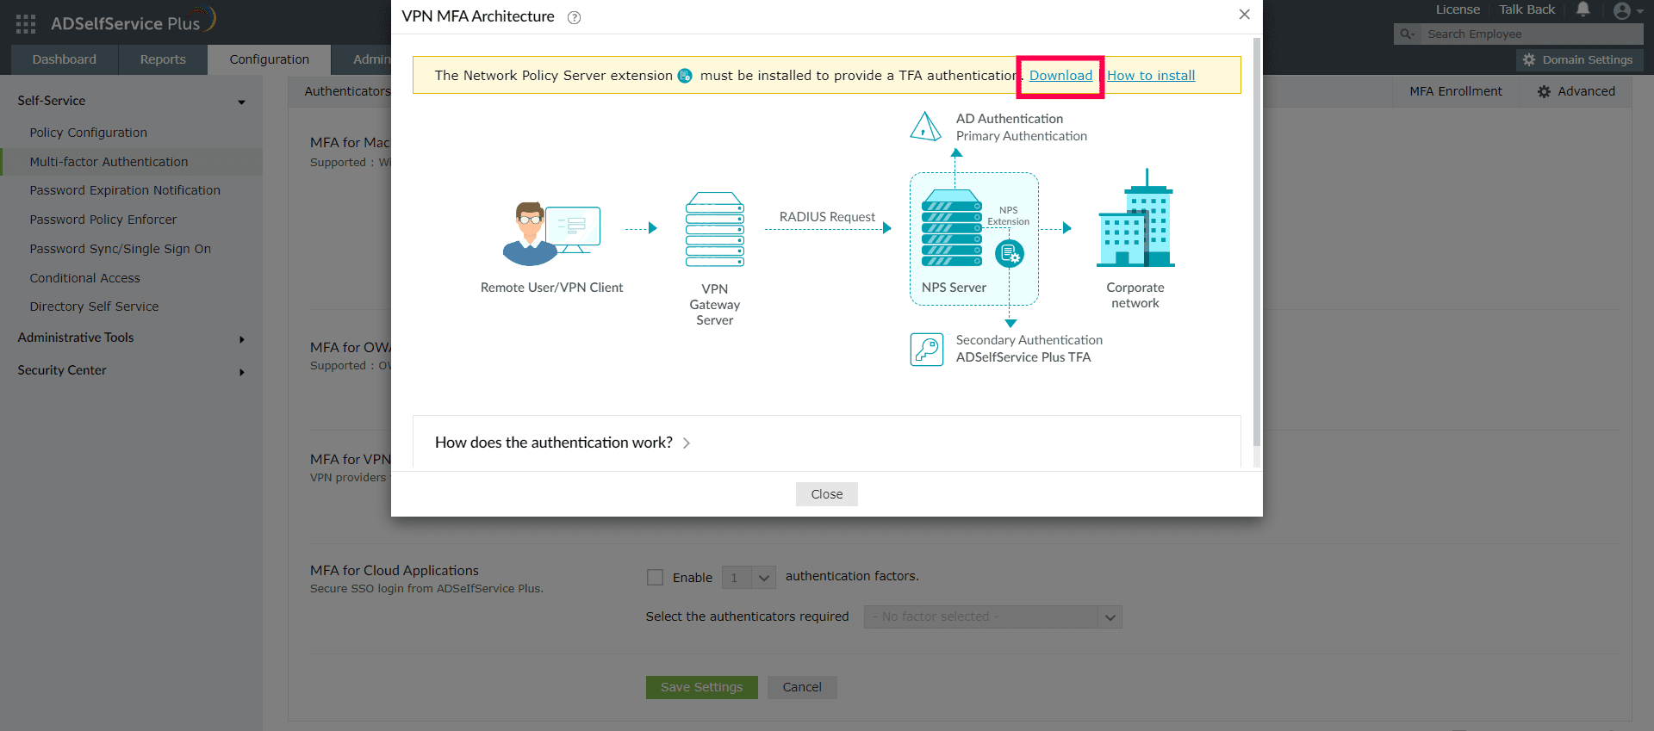Image resolution: width=1654 pixels, height=731 pixels.
Task: Click the Network Policy Server extension info icon
Action: point(685,76)
